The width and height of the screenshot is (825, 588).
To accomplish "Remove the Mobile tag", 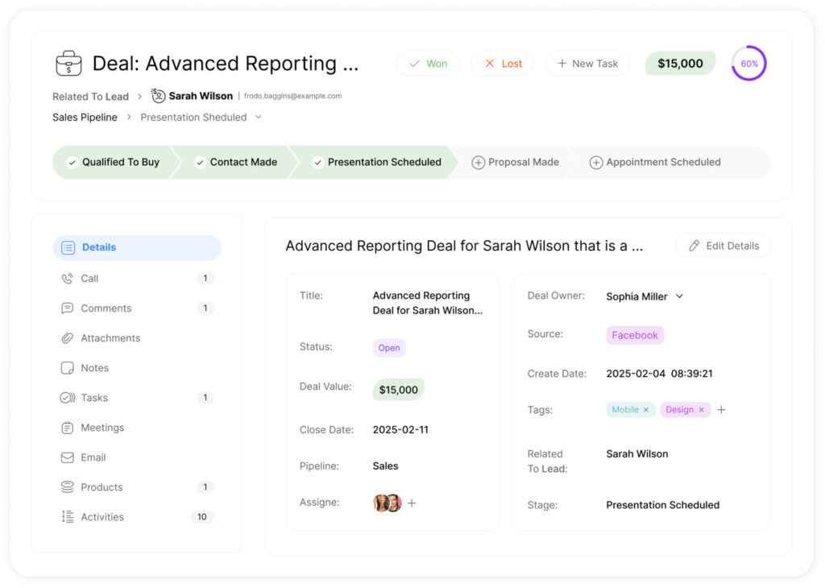I will point(646,410).
